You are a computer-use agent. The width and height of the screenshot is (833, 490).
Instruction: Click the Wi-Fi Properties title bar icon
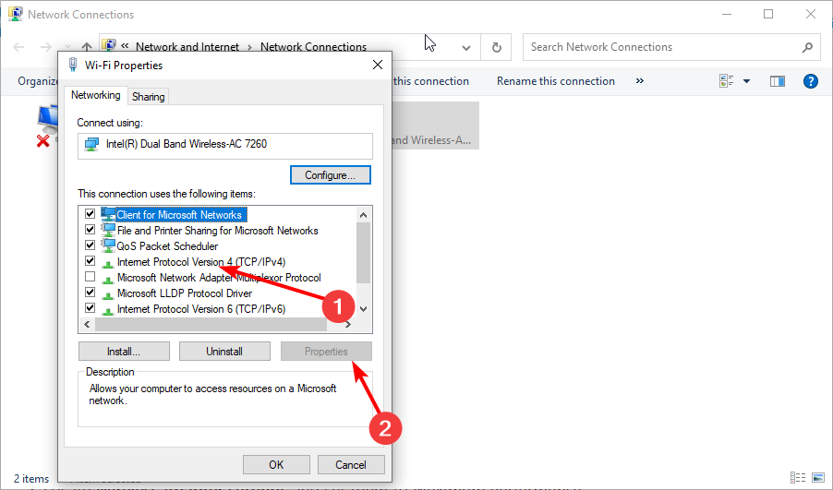click(x=73, y=65)
